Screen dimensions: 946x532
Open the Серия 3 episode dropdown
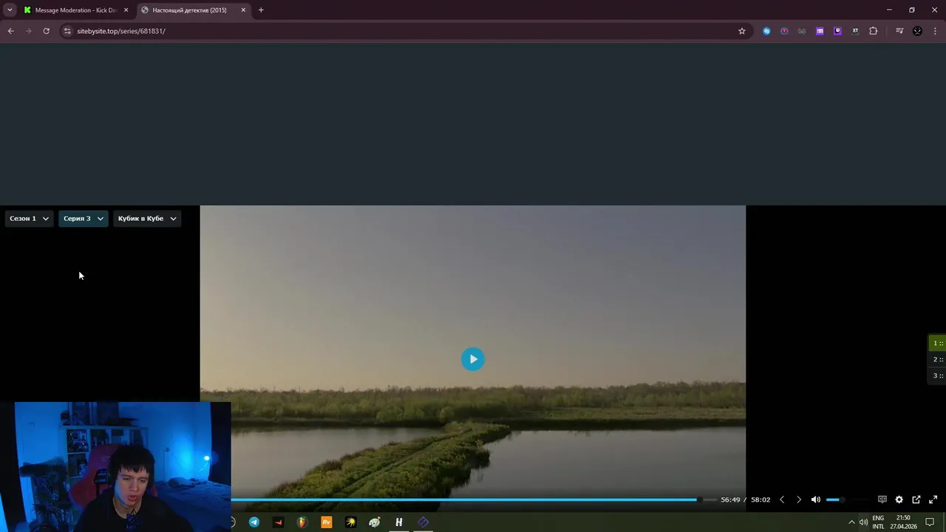(x=84, y=219)
